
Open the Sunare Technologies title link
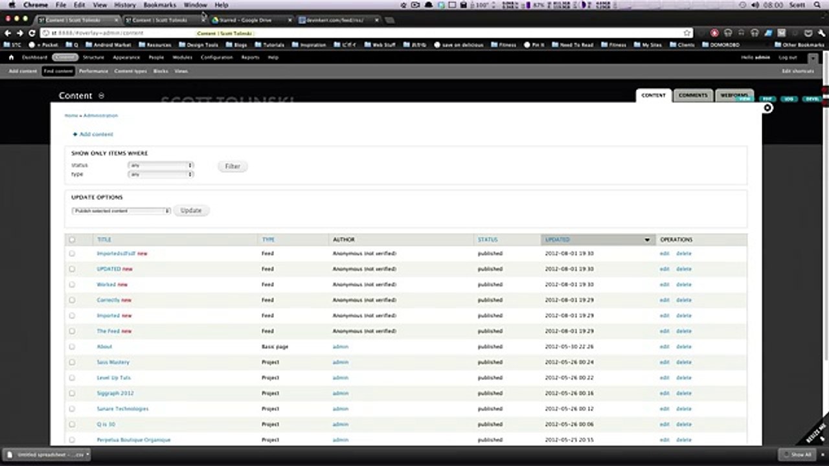pos(122,409)
